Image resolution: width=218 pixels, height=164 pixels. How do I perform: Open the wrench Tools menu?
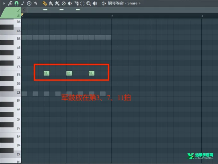10,3
